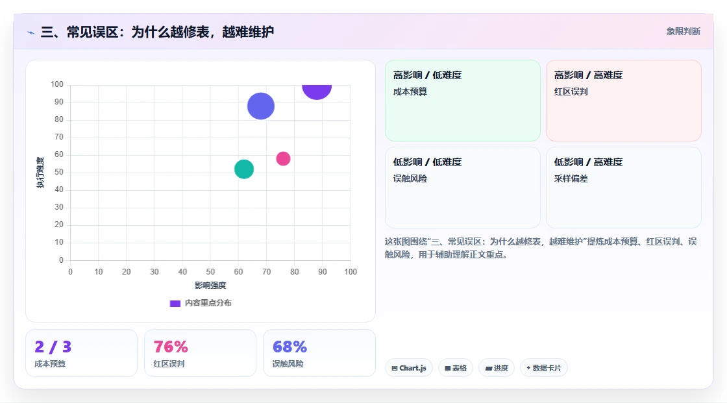Select the 低影响 / 低难度 quadrant card
Image resolution: width=727 pixels, height=403 pixels.
tap(463, 188)
